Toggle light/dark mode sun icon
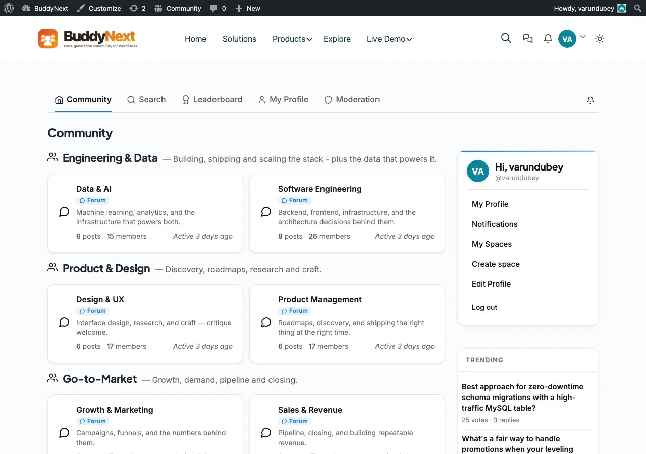This screenshot has height=454, width=646. [600, 39]
